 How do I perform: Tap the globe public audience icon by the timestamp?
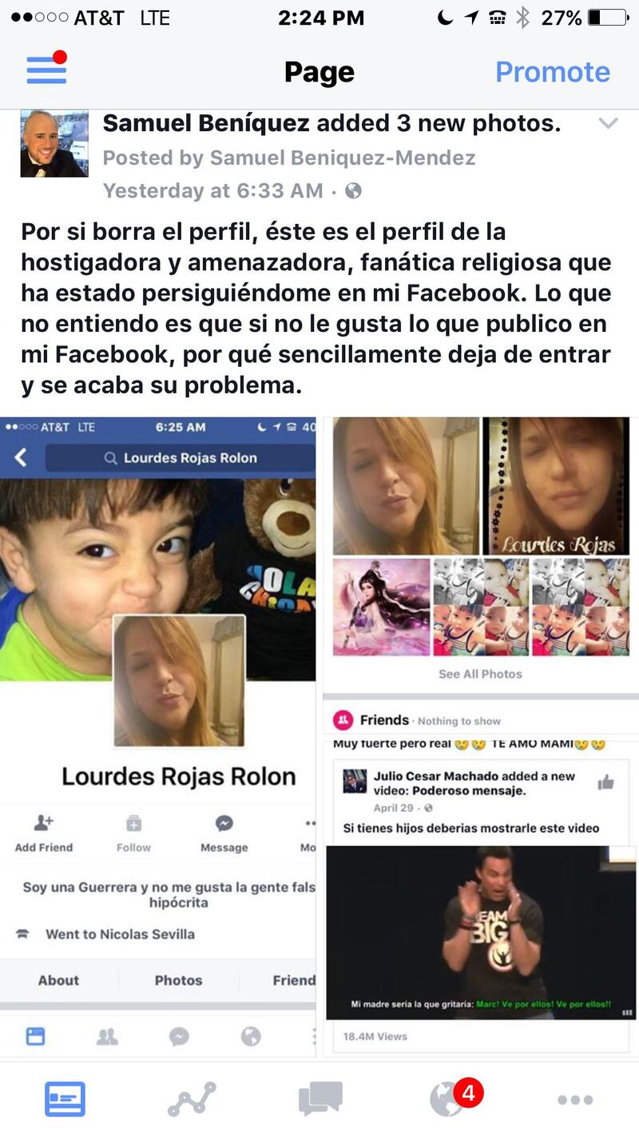click(353, 191)
